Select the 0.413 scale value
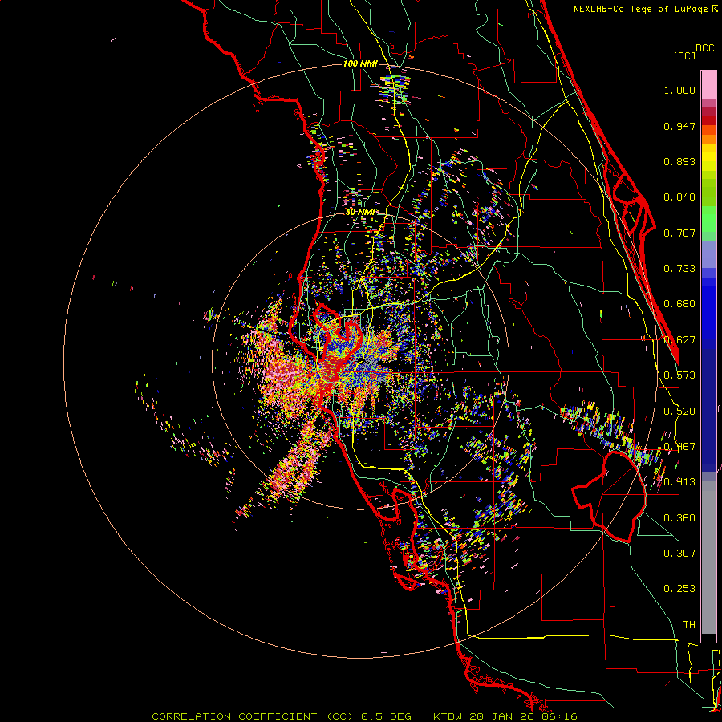 point(679,482)
